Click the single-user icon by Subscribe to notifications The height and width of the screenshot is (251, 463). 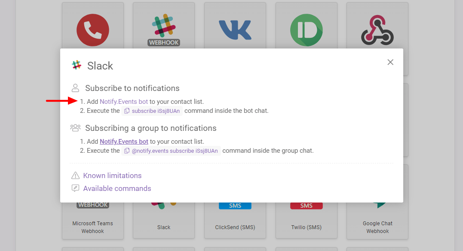coord(75,88)
